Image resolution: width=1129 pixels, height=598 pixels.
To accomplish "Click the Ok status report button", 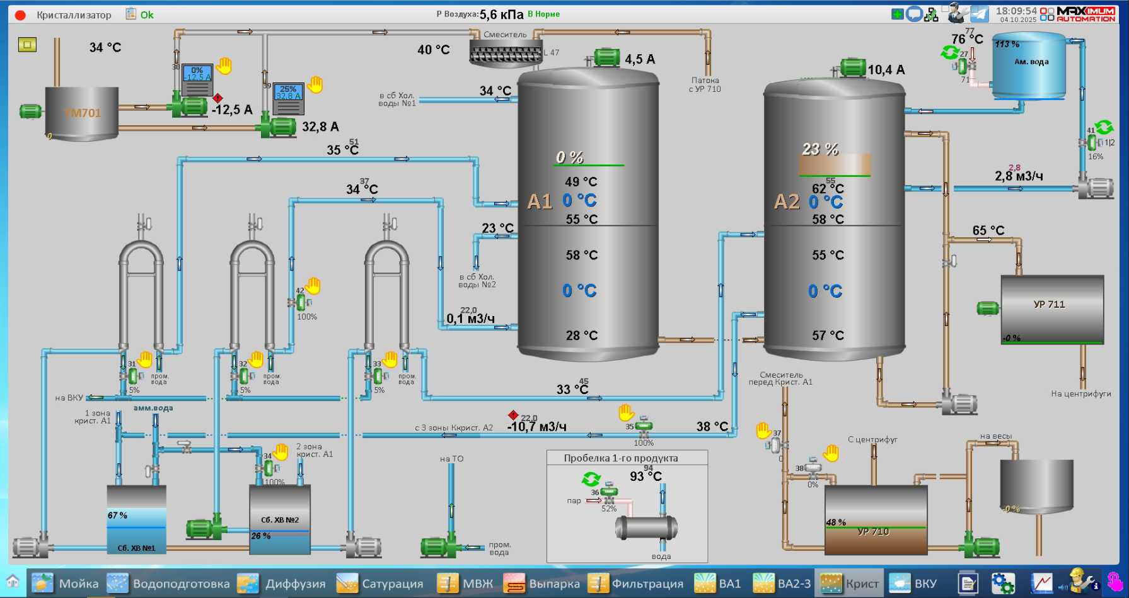I will (x=140, y=14).
